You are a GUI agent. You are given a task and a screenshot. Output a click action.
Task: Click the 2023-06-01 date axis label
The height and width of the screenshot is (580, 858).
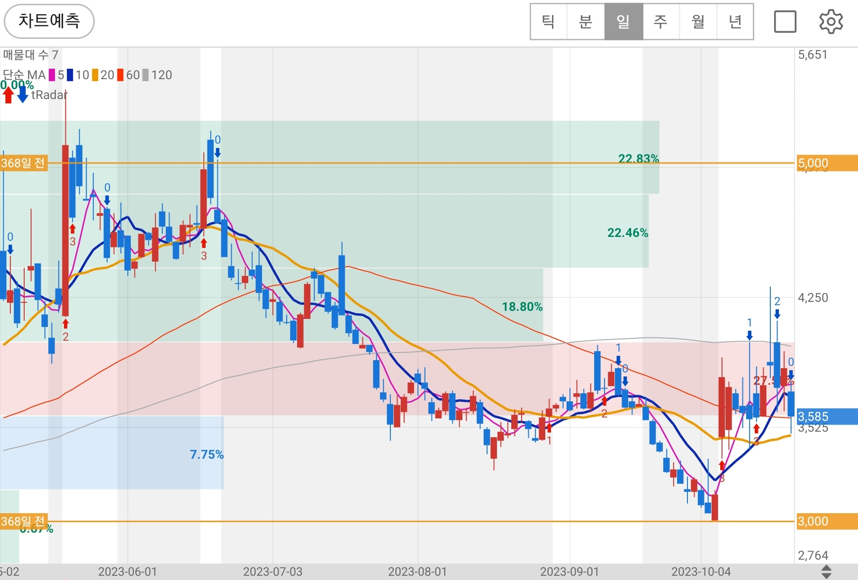pos(127,571)
